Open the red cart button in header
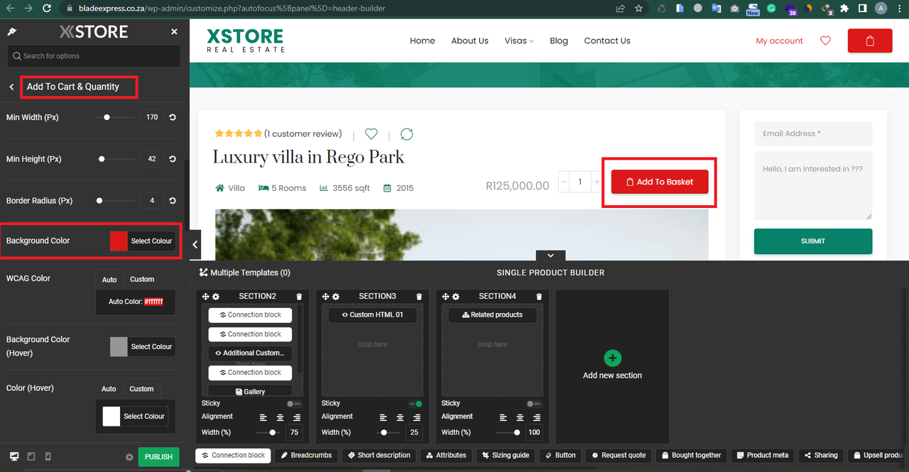Image resolution: width=909 pixels, height=472 pixels. [x=870, y=40]
